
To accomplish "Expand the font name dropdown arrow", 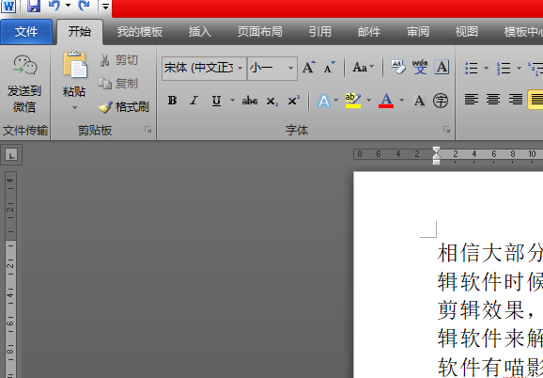I will pyautogui.click(x=240, y=68).
